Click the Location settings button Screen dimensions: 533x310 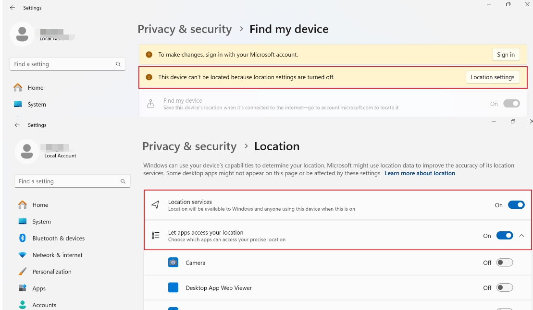[492, 77]
